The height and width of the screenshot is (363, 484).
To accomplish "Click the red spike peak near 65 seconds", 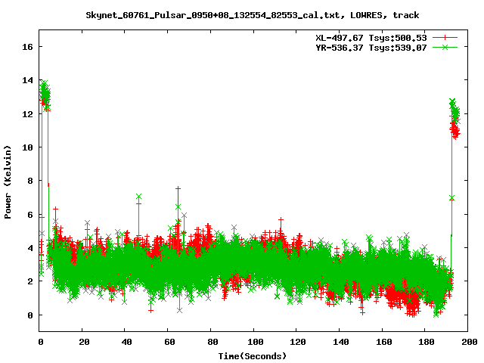I will pyautogui.click(x=178, y=188).
